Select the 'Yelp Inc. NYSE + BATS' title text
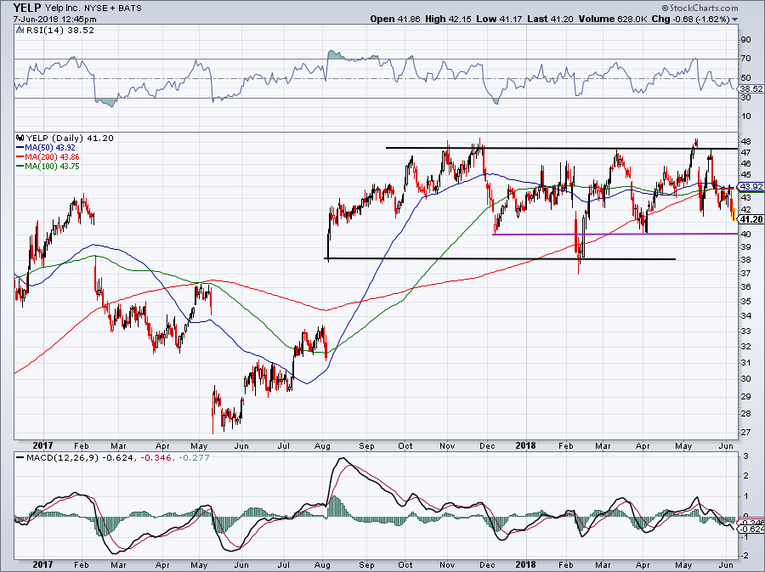Viewport: 765px width, 572px height. [x=93, y=8]
